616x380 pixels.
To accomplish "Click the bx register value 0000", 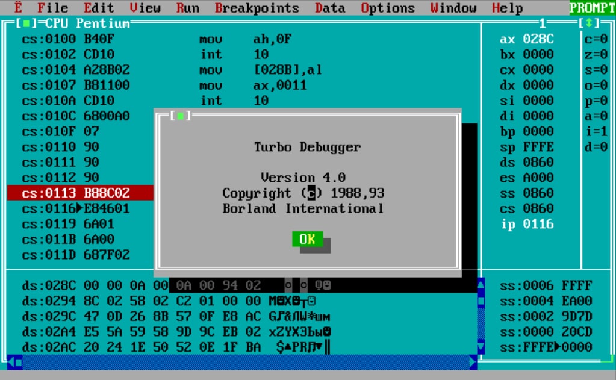I will [x=538, y=54].
